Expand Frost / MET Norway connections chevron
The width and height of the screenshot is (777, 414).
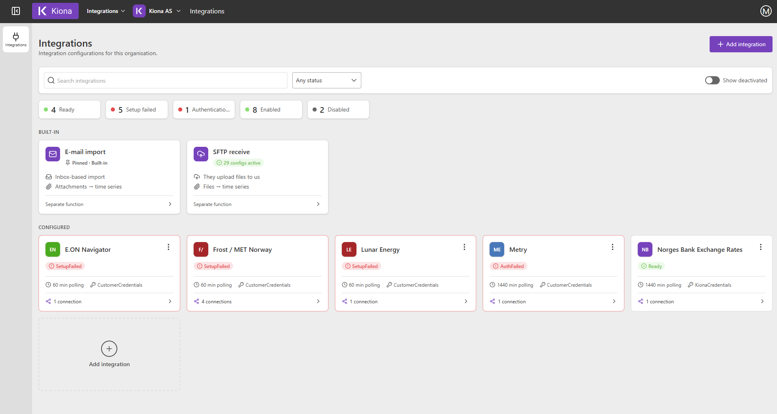tap(318, 301)
